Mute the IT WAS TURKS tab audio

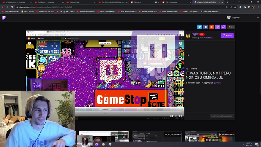(x=219, y=2)
